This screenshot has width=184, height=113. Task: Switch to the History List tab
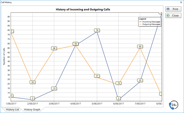click(x=12, y=109)
